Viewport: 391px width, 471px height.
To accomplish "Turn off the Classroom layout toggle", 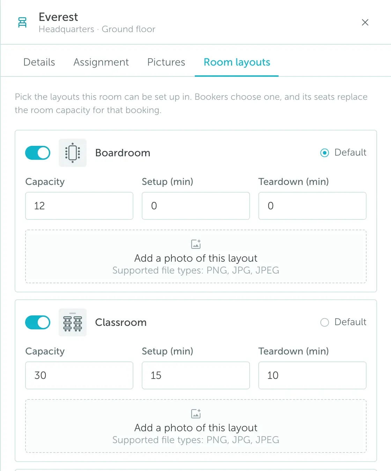I will pyautogui.click(x=38, y=322).
